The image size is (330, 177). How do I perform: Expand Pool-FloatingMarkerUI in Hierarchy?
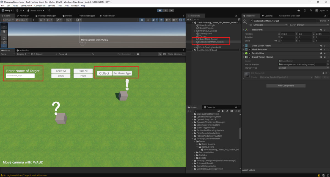195,47
